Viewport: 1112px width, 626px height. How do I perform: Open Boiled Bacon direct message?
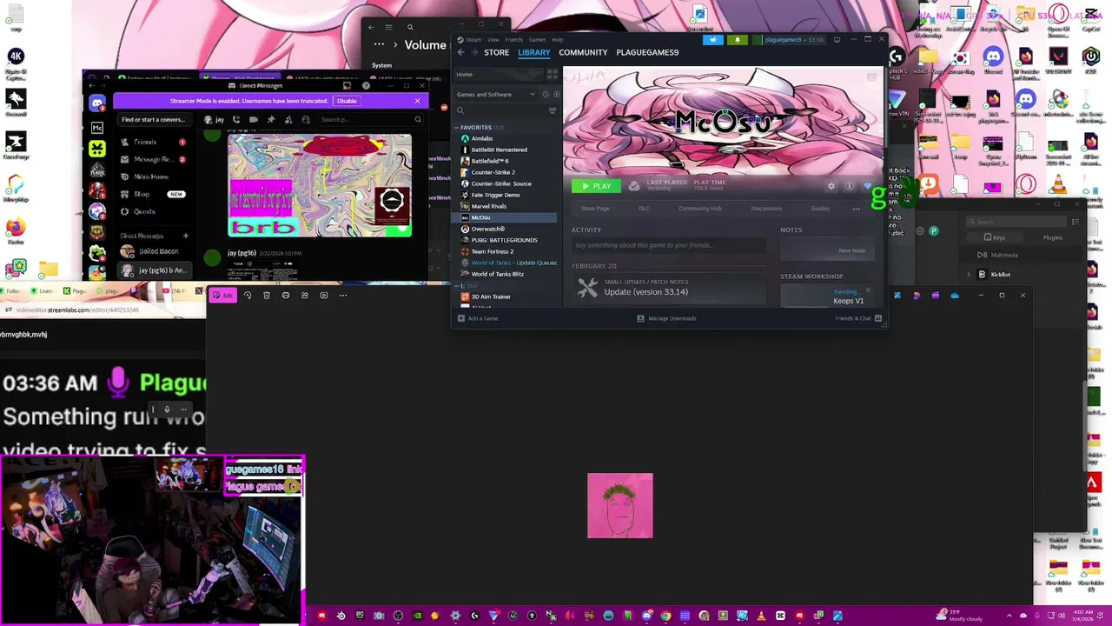153,251
